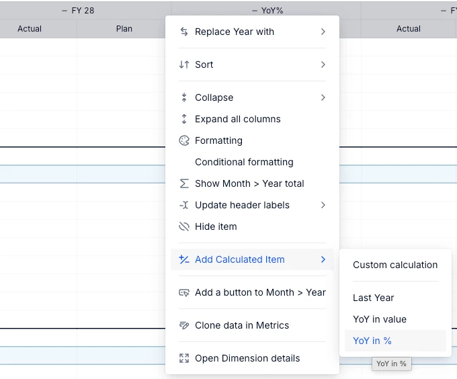Click the Hide item crossed-eye icon

click(184, 226)
